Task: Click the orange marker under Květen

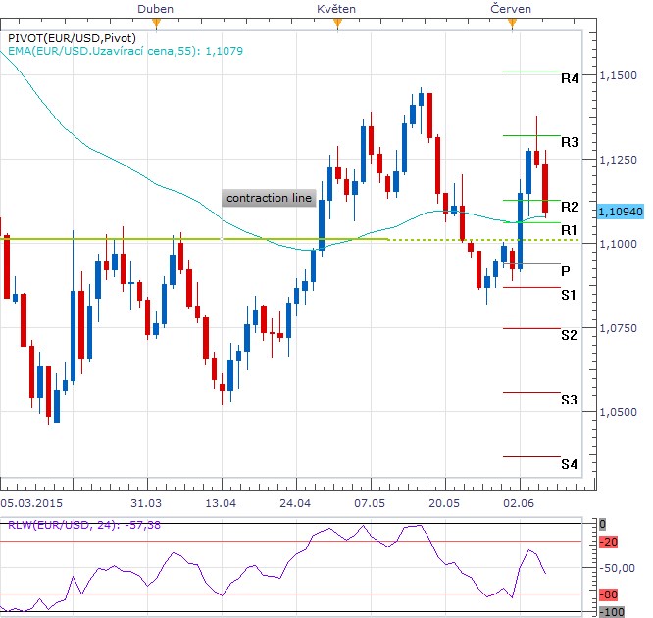Action: [x=337, y=22]
